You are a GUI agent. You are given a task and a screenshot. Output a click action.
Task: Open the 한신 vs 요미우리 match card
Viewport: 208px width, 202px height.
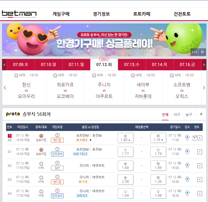pos(26,88)
